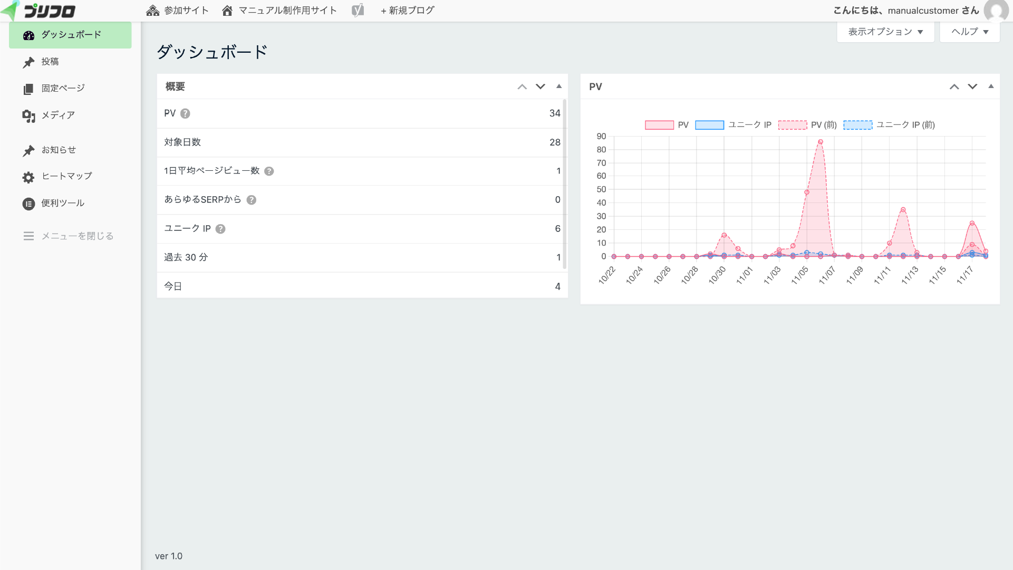Click help icon beside ユニーク IP
Screen dimensions: 1013x570
220,229
